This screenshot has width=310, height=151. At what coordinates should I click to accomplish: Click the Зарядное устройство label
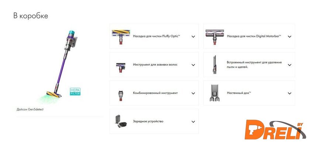pos(148,122)
